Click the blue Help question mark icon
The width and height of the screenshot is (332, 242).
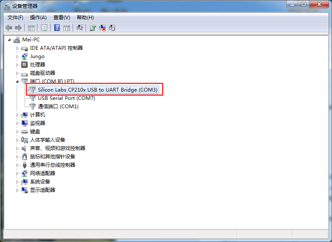[57, 28]
